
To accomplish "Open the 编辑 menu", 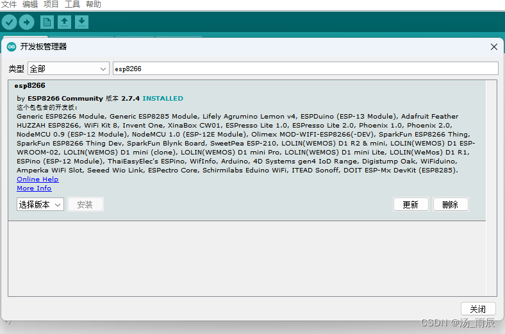I will pos(30,4).
